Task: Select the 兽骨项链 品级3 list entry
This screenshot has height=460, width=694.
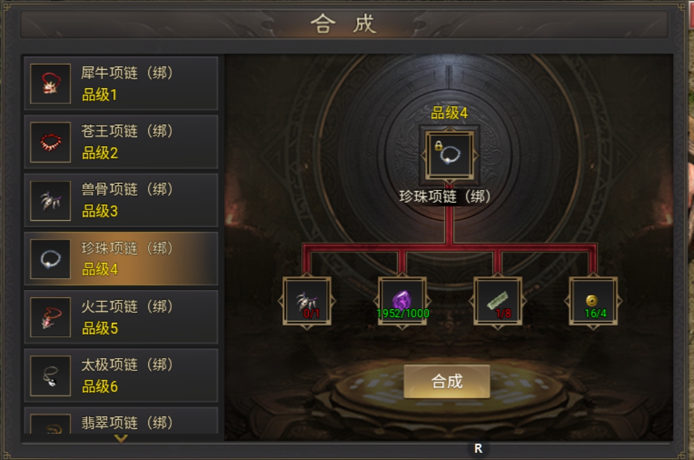Action: click(x=121, y=200)
